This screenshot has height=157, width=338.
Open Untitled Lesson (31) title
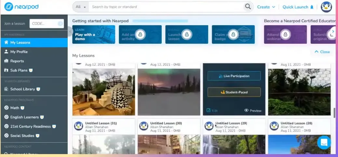click(x=101, y=123)
